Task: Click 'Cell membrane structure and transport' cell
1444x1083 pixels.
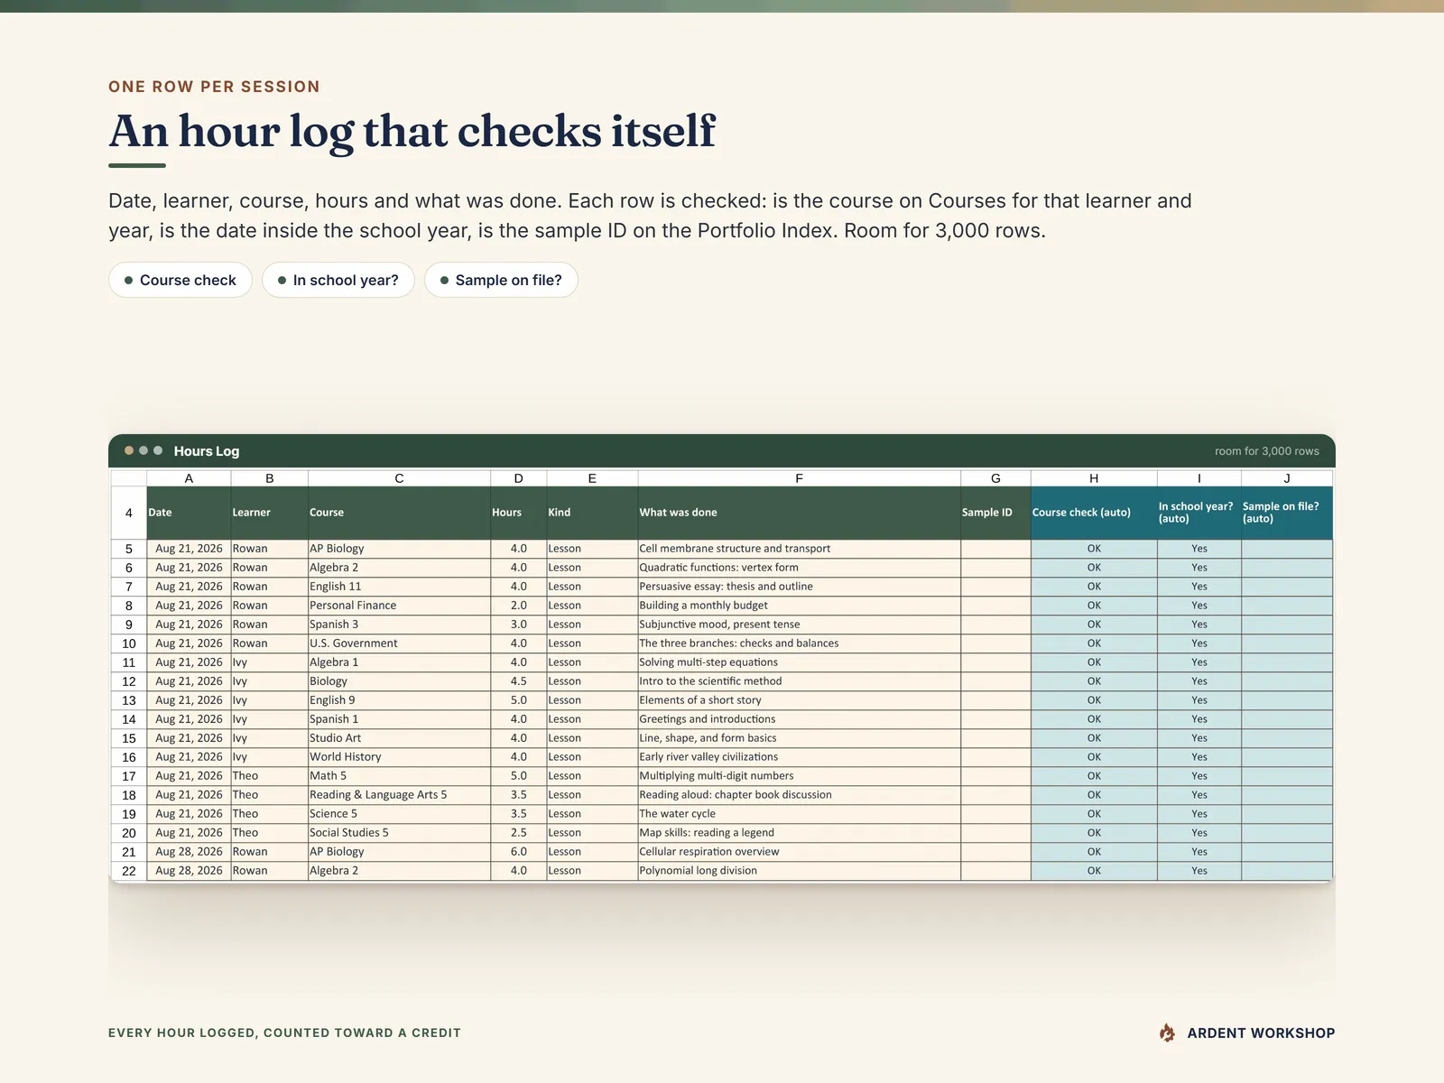Action: [799, 549]
